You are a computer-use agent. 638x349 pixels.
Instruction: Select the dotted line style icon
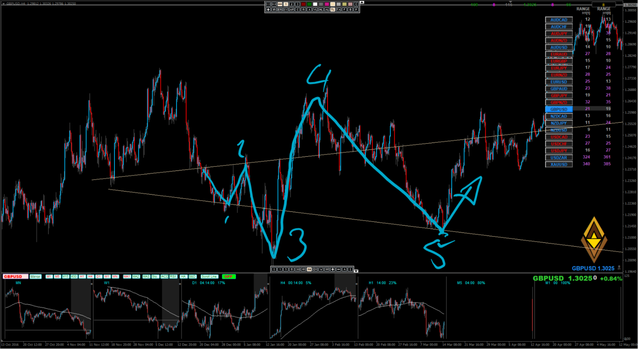[x=268, y=4]
